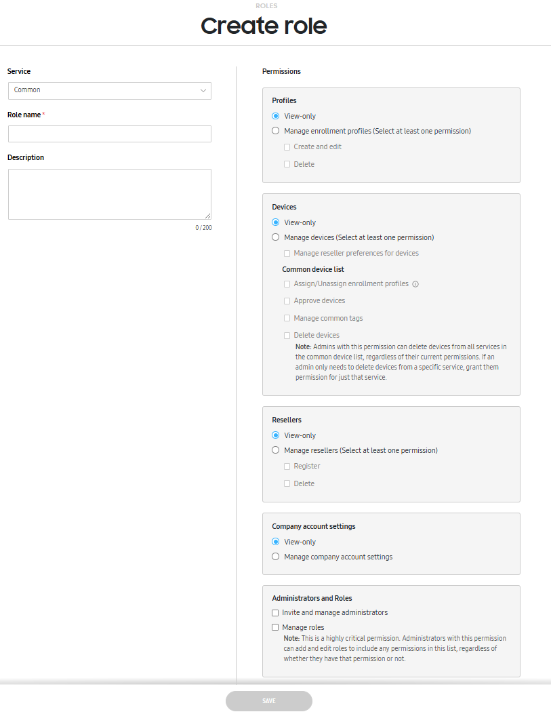Check Delete devices under Common device list
Screen dimensions: 551x714
(x=287, y=335)
